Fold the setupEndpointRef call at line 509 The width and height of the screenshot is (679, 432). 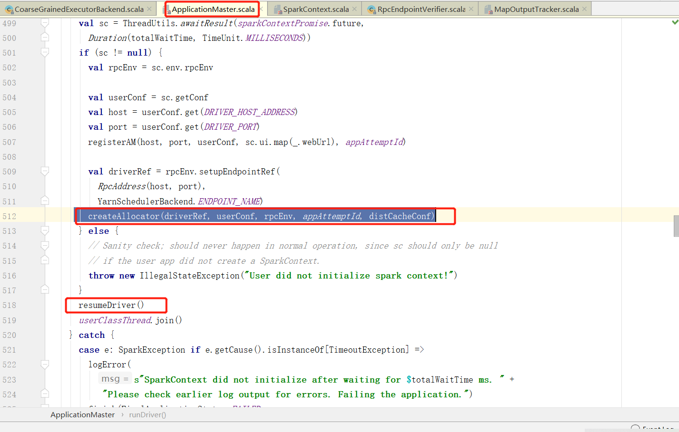pos(45,171)
